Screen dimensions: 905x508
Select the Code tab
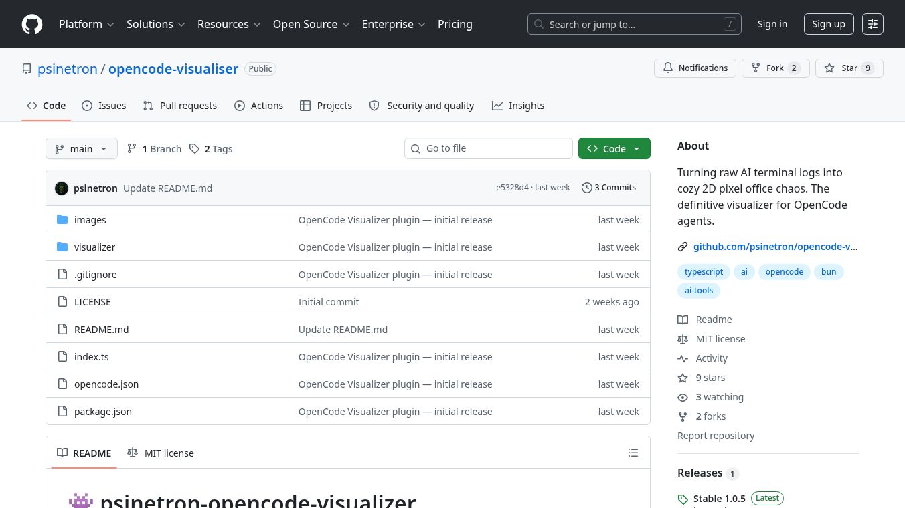46,106
